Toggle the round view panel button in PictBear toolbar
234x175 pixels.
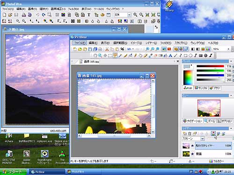(181, 49)
